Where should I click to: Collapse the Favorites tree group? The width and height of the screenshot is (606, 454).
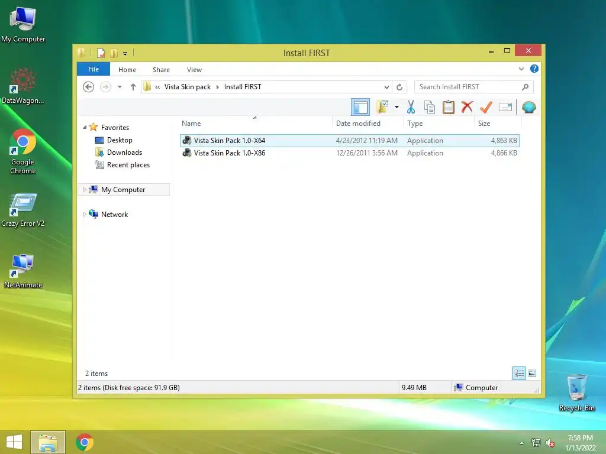85,128
